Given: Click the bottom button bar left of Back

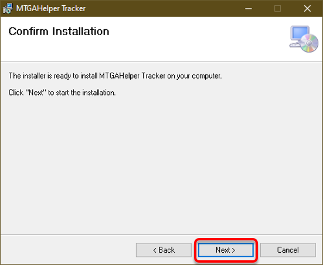Looking at the screenshot, I should click(x=68, y=250).
